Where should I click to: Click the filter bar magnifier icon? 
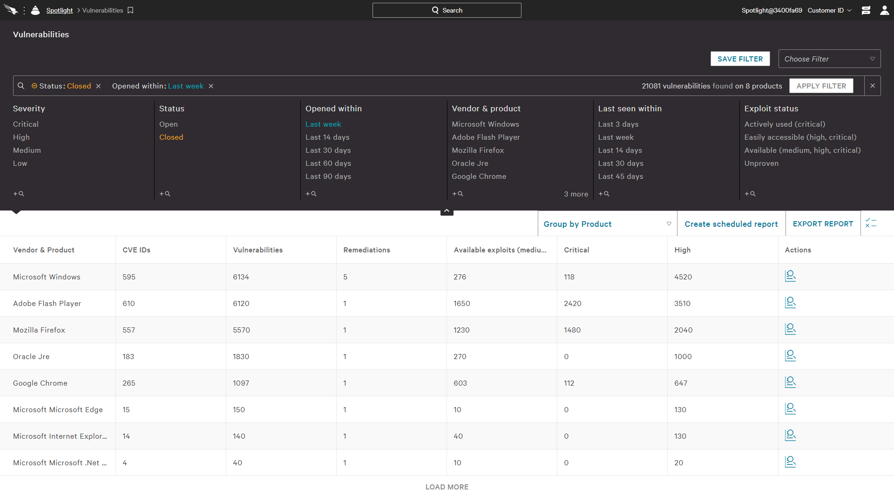point(21,86)
